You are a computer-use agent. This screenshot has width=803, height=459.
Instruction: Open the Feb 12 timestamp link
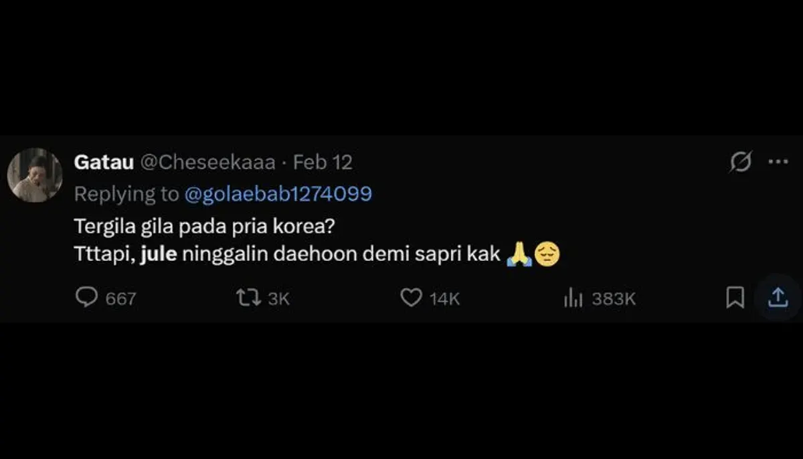(x=323, y=162)
